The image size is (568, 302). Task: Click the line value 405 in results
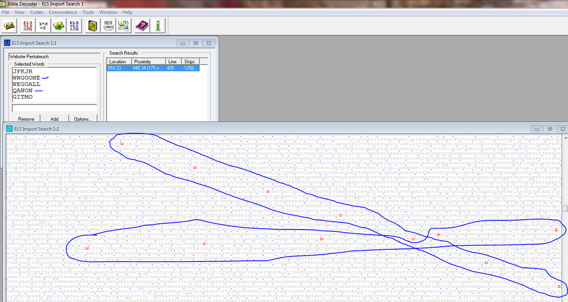pyautogui.click(x=171, y=68)
